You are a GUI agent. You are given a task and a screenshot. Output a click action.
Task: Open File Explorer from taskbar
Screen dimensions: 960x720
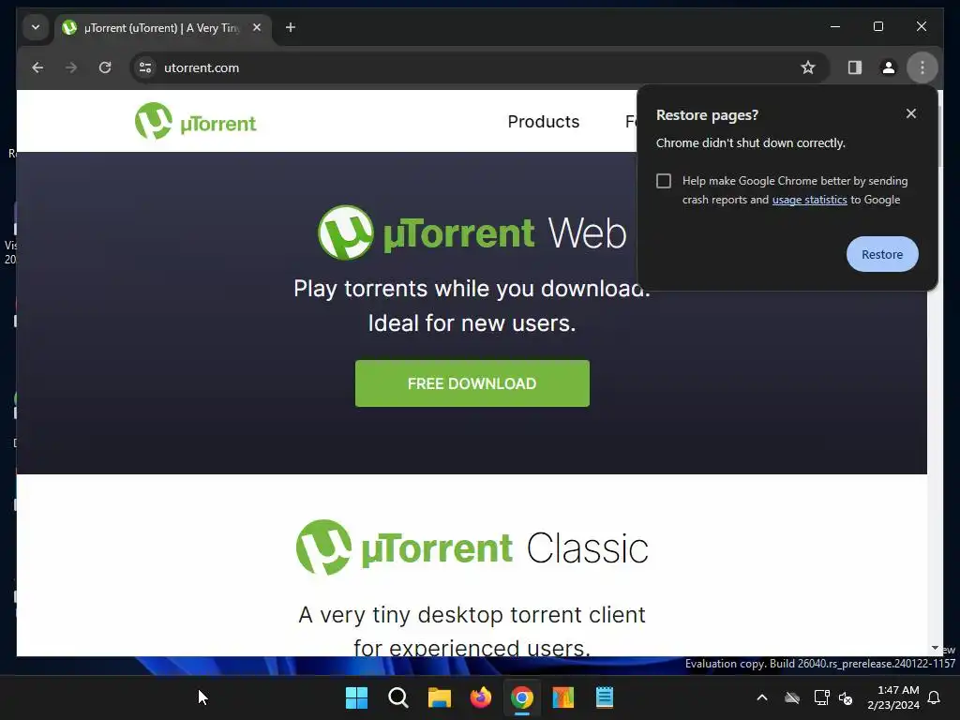(x=439, y=697)
